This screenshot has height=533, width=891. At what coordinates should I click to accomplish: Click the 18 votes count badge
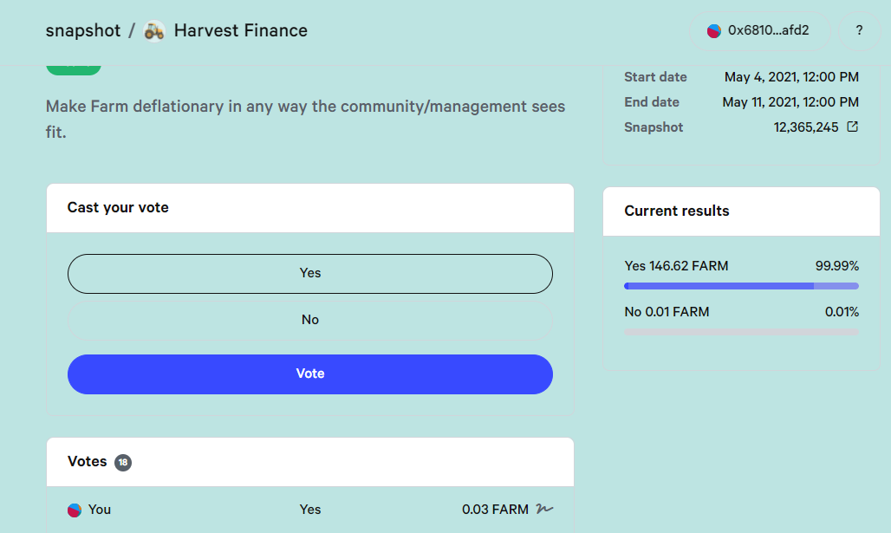coord(123,463)
